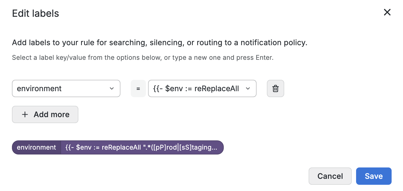Delete the environment label row with trash icon
Viewport: 403px width, 191px height.
tap(275, 88)
